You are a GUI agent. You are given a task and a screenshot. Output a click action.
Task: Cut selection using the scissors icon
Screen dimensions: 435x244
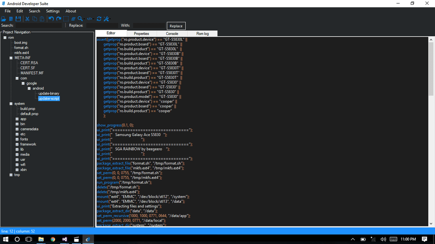pos(27,19)
